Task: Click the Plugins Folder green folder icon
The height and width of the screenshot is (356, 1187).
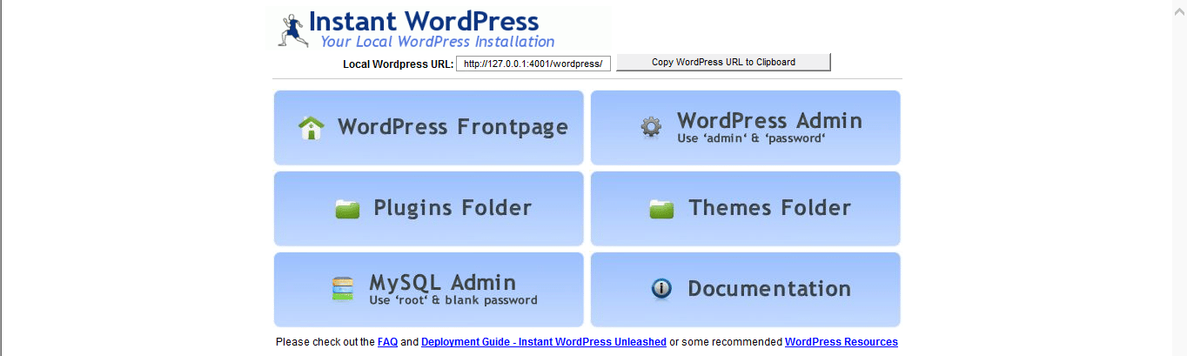Action: [x=347, y=209]
